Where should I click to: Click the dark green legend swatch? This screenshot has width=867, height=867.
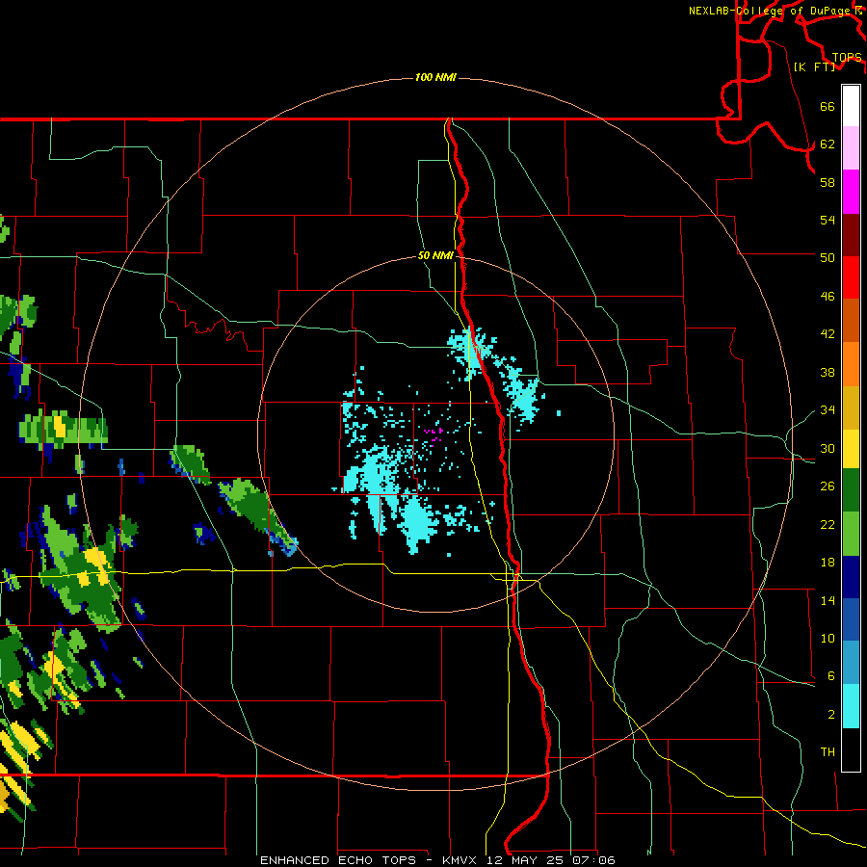(851, 490)
